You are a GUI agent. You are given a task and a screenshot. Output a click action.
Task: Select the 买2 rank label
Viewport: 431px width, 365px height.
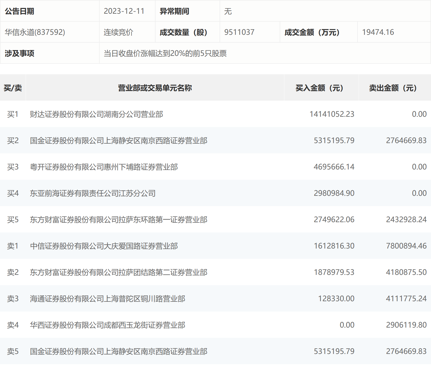pos(13,140)
